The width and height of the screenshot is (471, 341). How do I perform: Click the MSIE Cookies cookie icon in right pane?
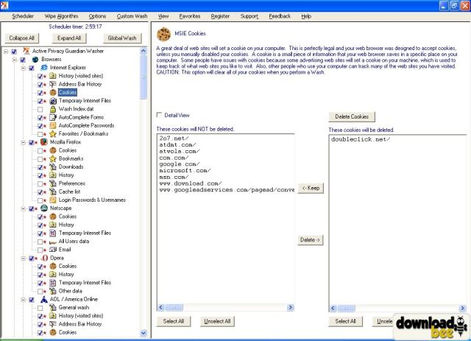163,34
